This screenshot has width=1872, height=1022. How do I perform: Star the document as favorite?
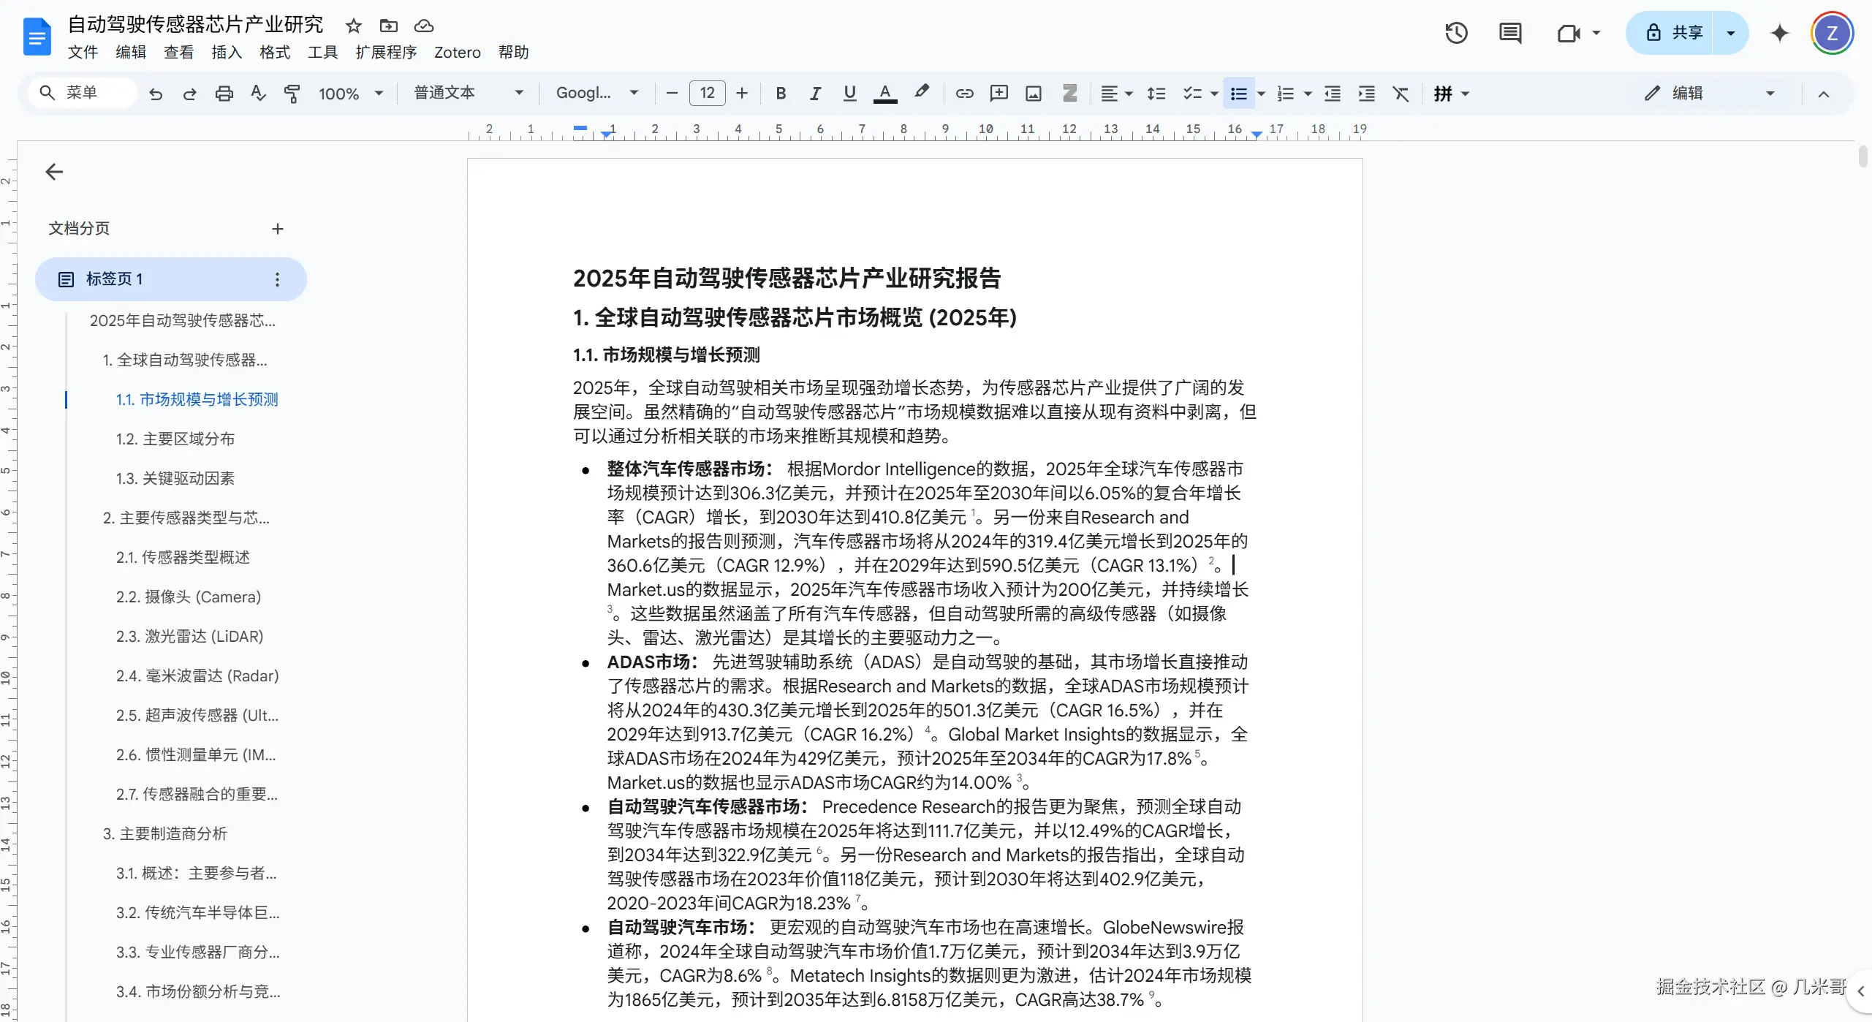pyautogui.click(x=353, y=25)
